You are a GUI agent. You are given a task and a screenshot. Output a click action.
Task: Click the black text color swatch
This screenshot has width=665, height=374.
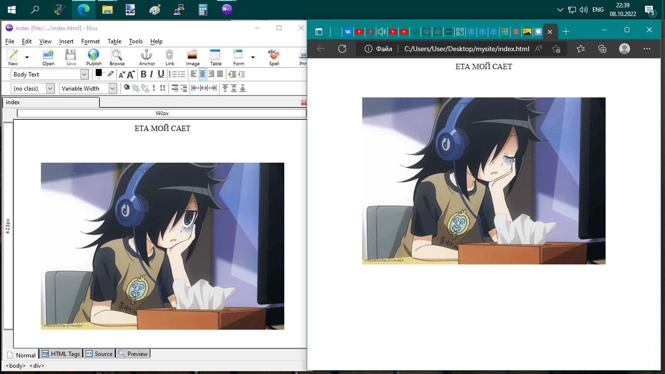click(99, 73)
